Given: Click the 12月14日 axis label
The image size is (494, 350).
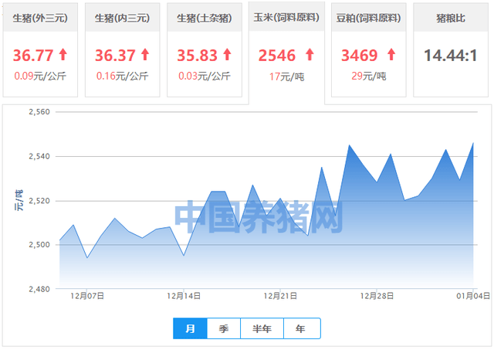Looking at the screenshot, I should coord(184,296).
